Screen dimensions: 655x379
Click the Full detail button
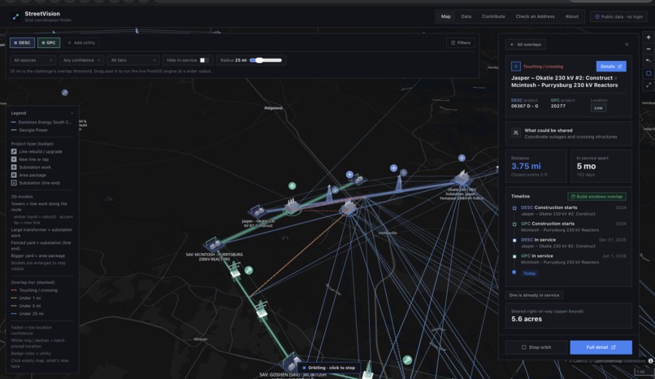coord(601,347)
